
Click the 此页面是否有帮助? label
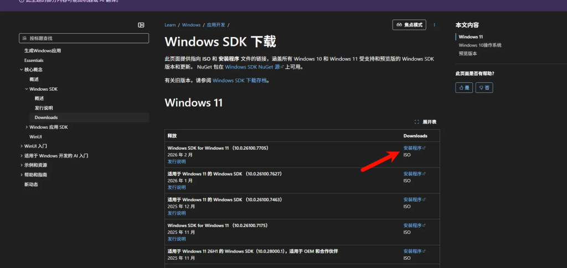[x=475, y=73]
